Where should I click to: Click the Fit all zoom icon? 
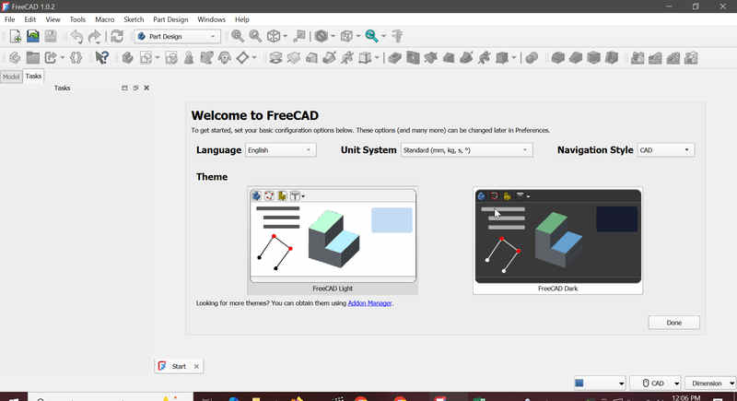[238, 36]
